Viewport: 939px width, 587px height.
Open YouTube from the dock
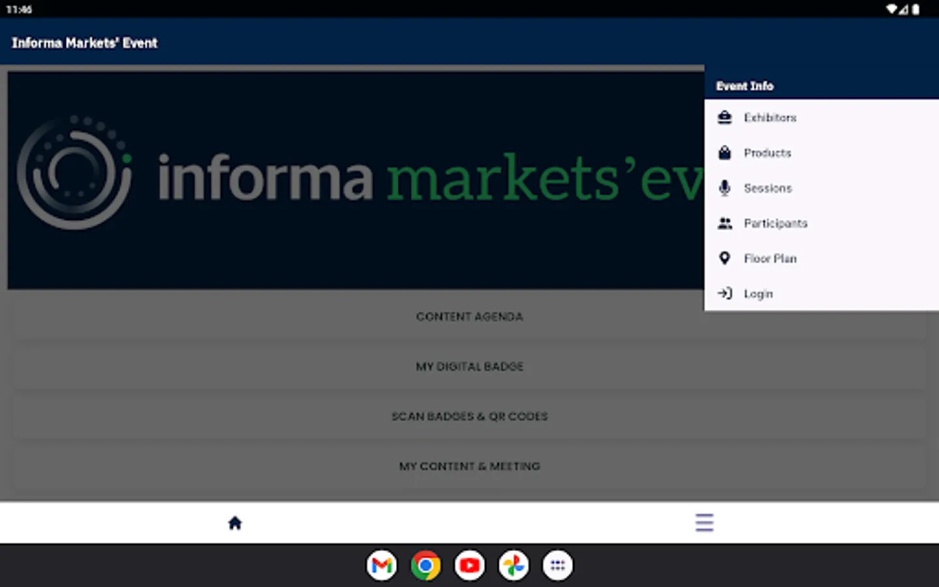pyautogui.click(x=469, y=565)
